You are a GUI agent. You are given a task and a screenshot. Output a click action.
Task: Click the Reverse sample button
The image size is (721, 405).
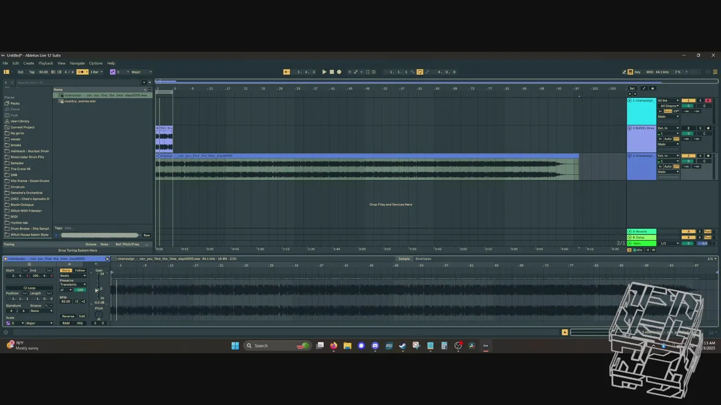click(68, 316)
